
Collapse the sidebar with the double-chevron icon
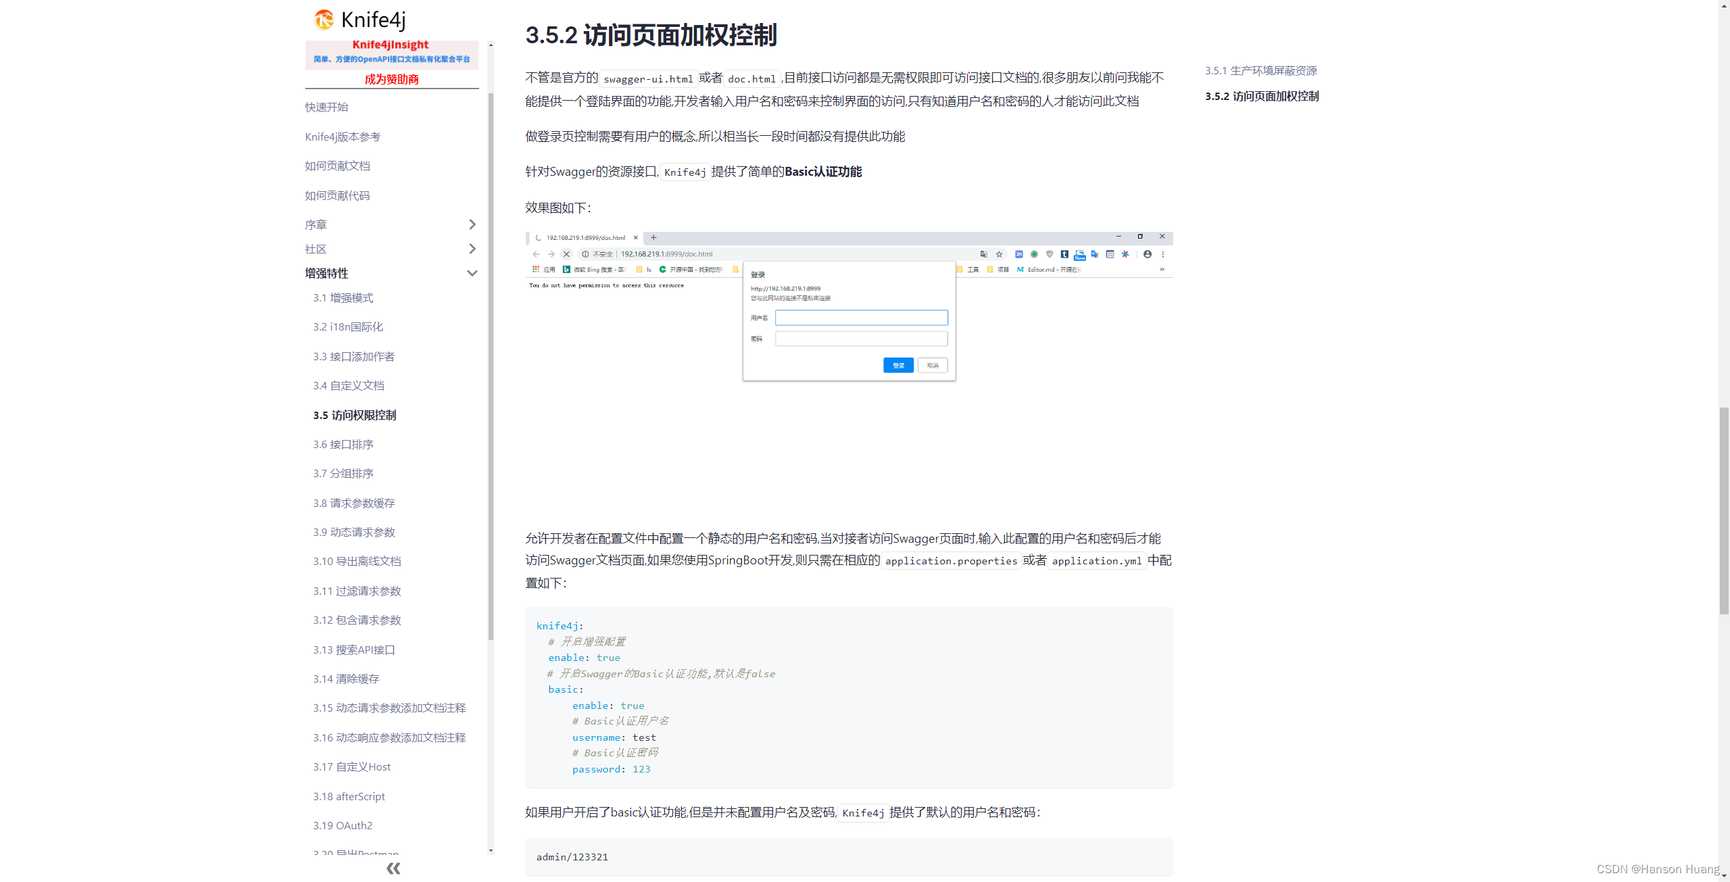pos(393,868)
